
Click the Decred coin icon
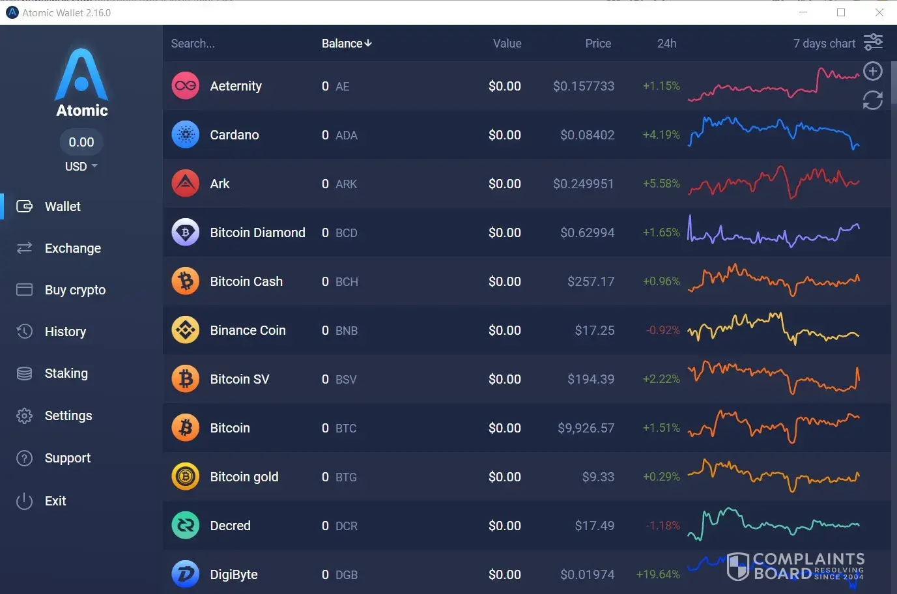point(185,526)
